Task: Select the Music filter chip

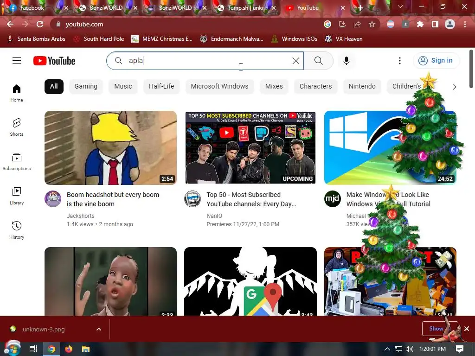Action: [123, 86]
